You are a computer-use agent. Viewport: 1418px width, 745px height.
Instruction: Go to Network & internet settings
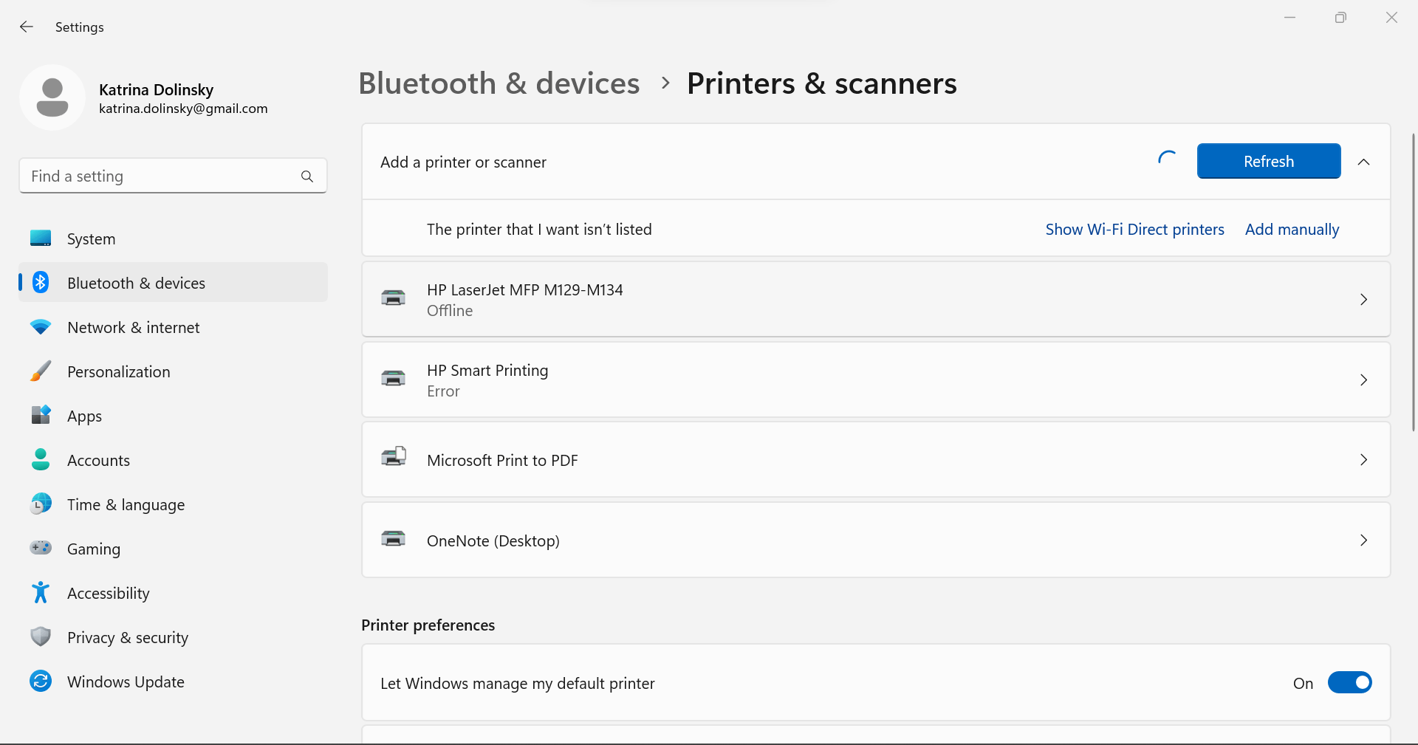[x=174, y=327]
